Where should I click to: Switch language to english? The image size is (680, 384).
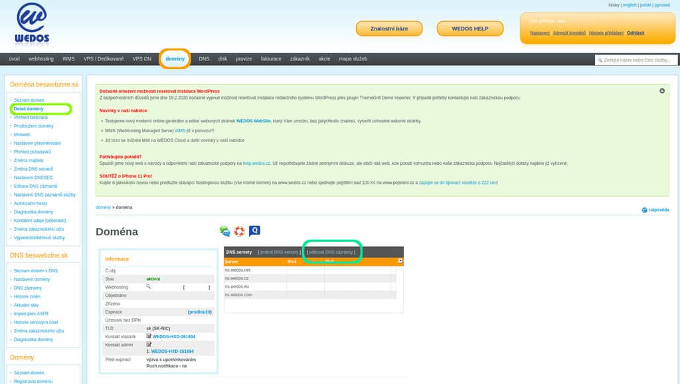[630, 5]
